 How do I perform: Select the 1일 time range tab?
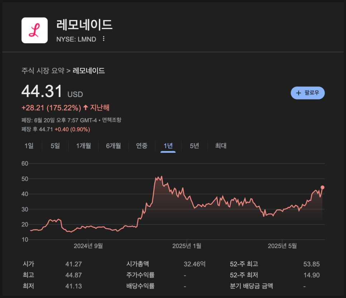pos(29,146)
